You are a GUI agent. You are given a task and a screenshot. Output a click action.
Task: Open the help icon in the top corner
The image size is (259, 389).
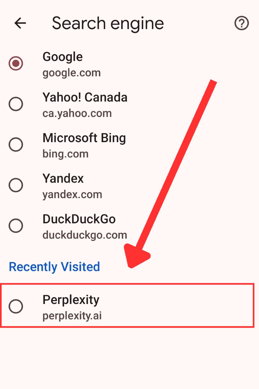coord(242,23)
